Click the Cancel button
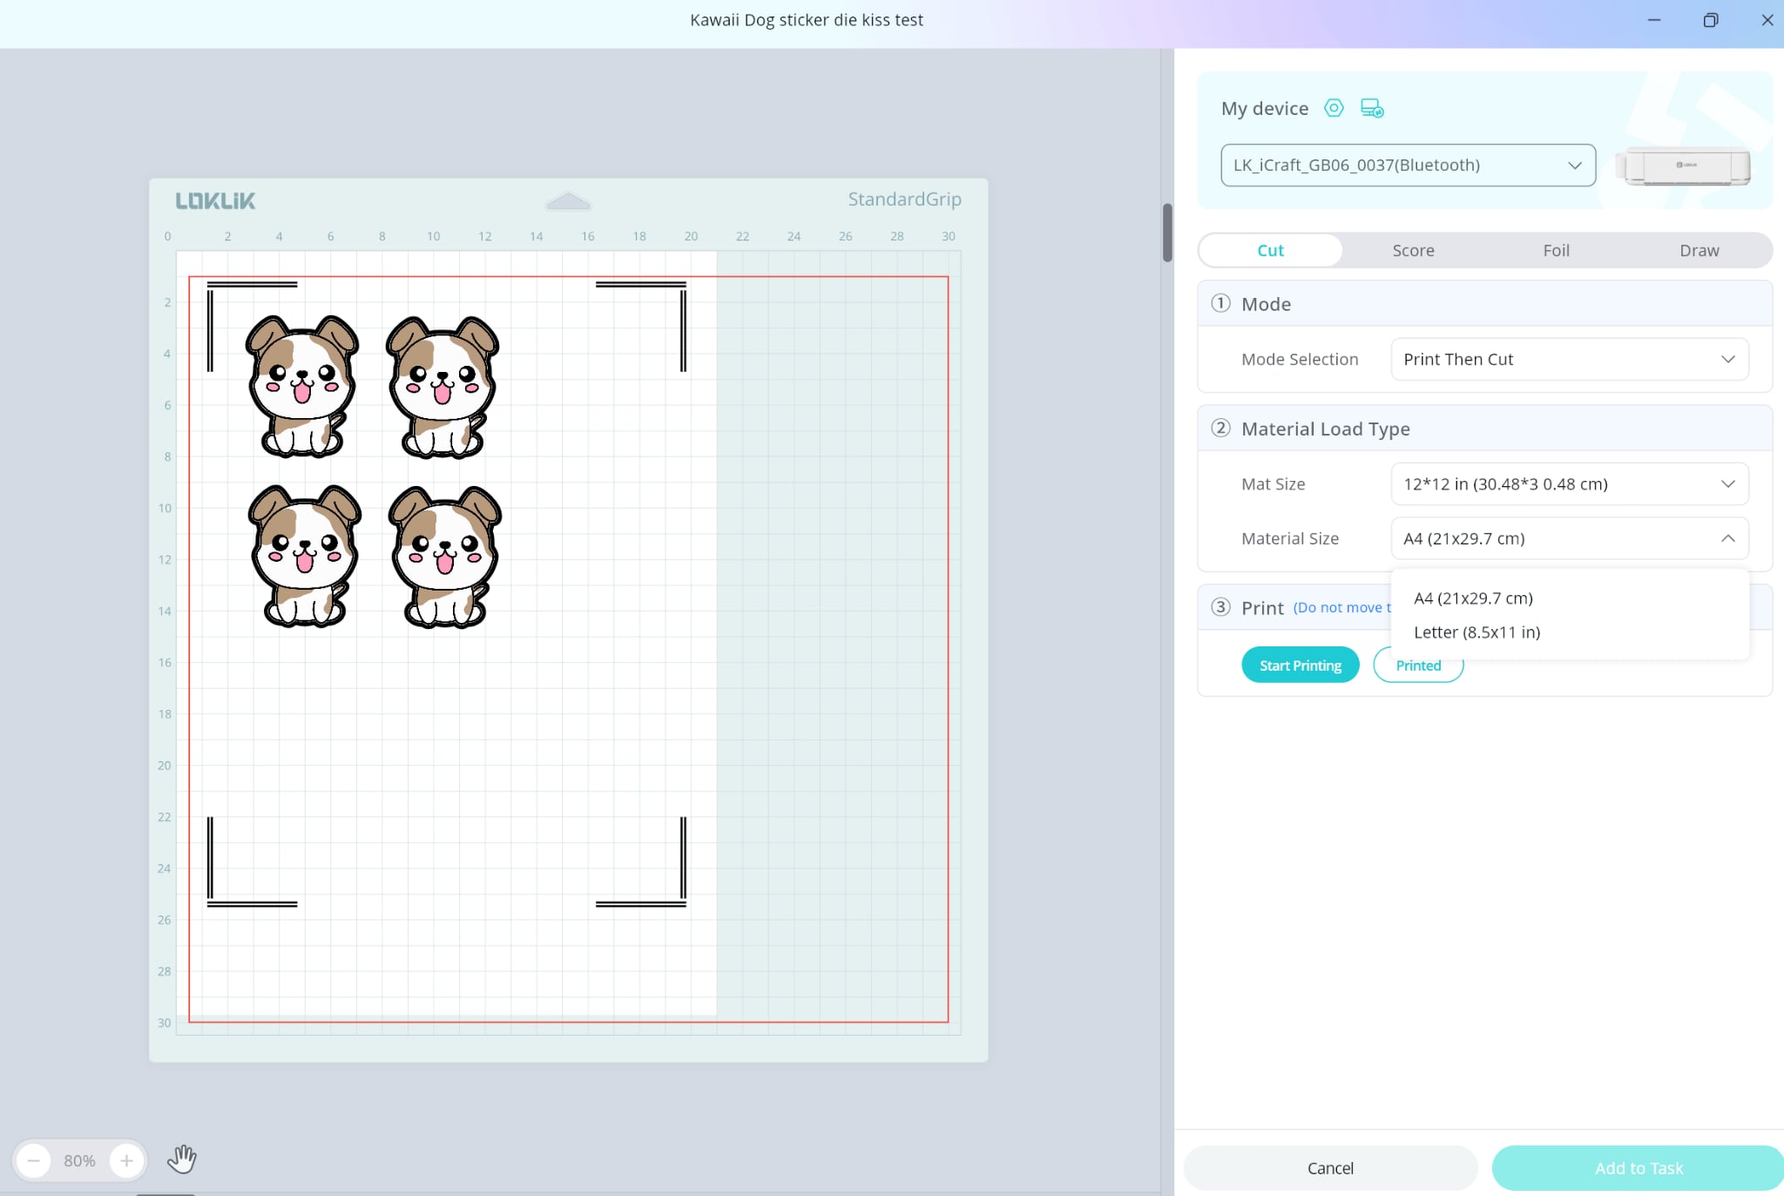The height and width of the screenshot is (1196, 1784). (x=1330, y=1168)
